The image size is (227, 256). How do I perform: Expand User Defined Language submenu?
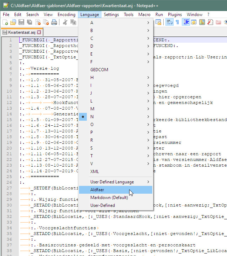116,182
